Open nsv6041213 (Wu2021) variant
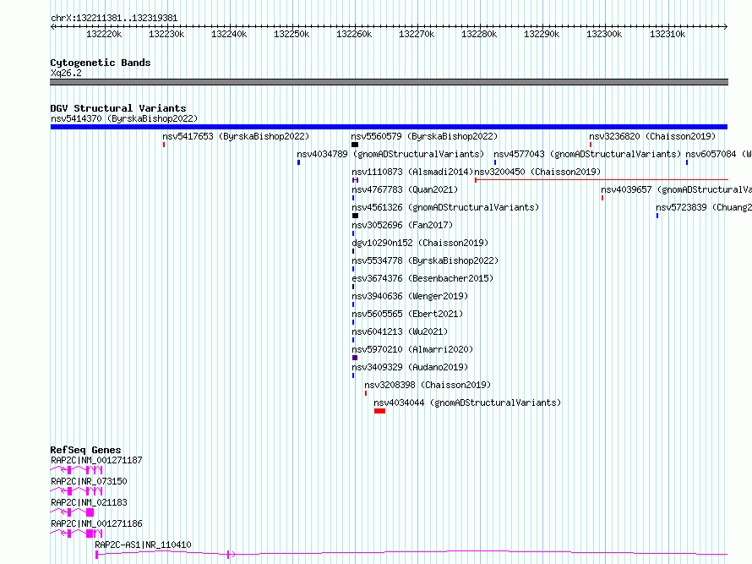Image resolution: width=752 pixels, height=564 pixels. point(400,331)
